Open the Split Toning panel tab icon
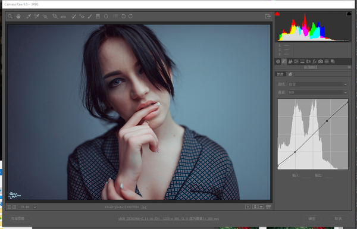 point(302,61)
